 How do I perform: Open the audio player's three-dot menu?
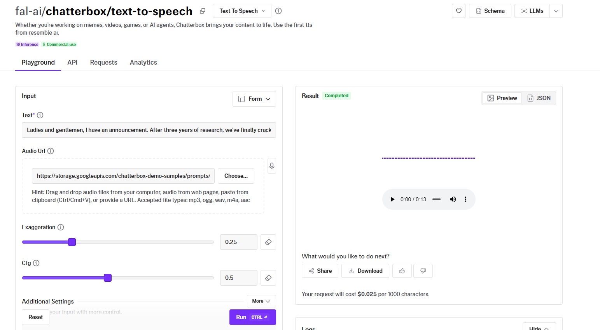click(x=465, y=199)
